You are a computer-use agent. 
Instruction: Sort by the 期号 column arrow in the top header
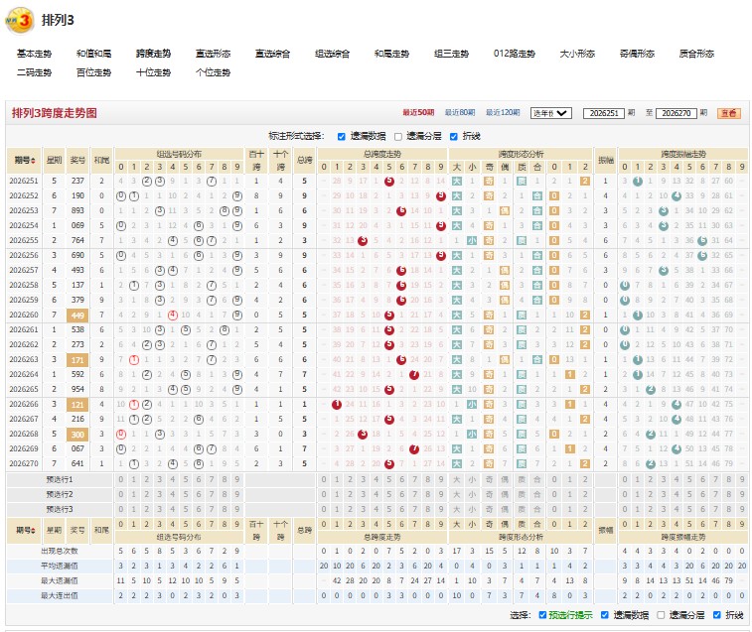click(33, 161)
